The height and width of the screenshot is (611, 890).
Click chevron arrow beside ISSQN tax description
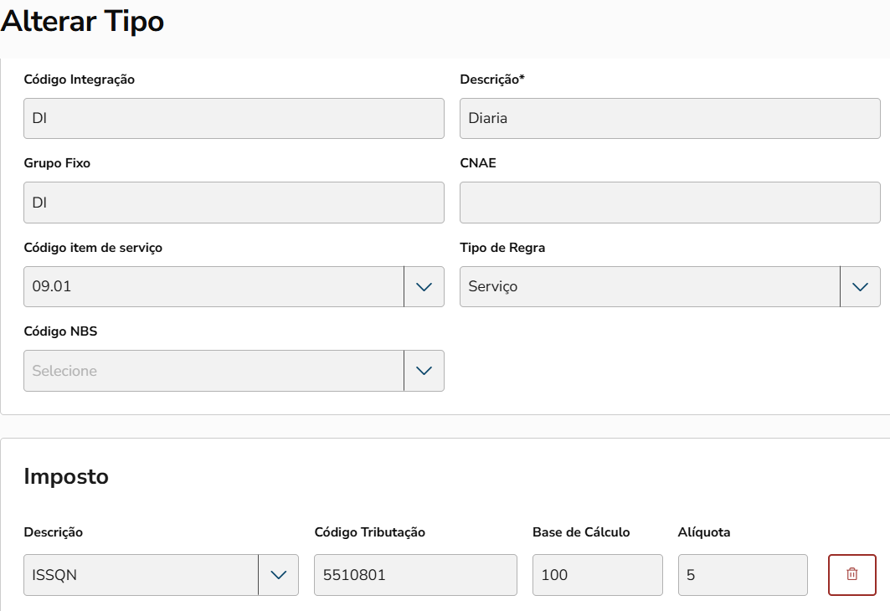click(x=279, y=575)
